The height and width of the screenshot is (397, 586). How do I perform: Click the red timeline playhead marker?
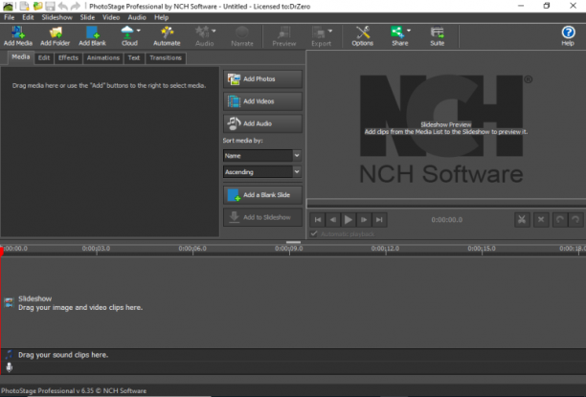[2, 251]
